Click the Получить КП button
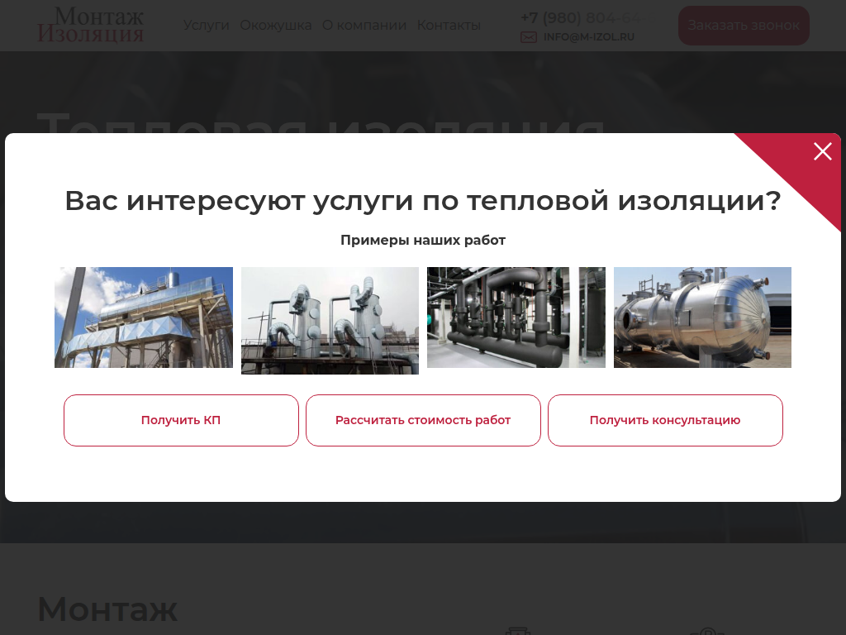The width and height of the screenshot is (846, 635). [181, 420]
